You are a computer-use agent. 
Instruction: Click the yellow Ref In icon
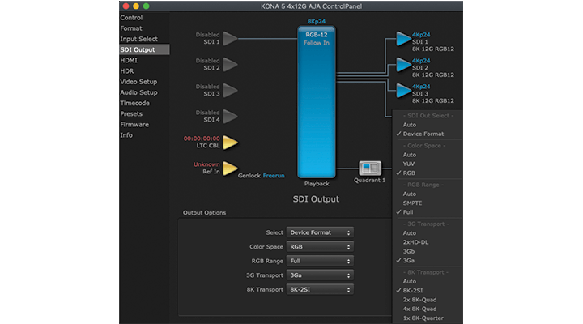coord(230,168)
